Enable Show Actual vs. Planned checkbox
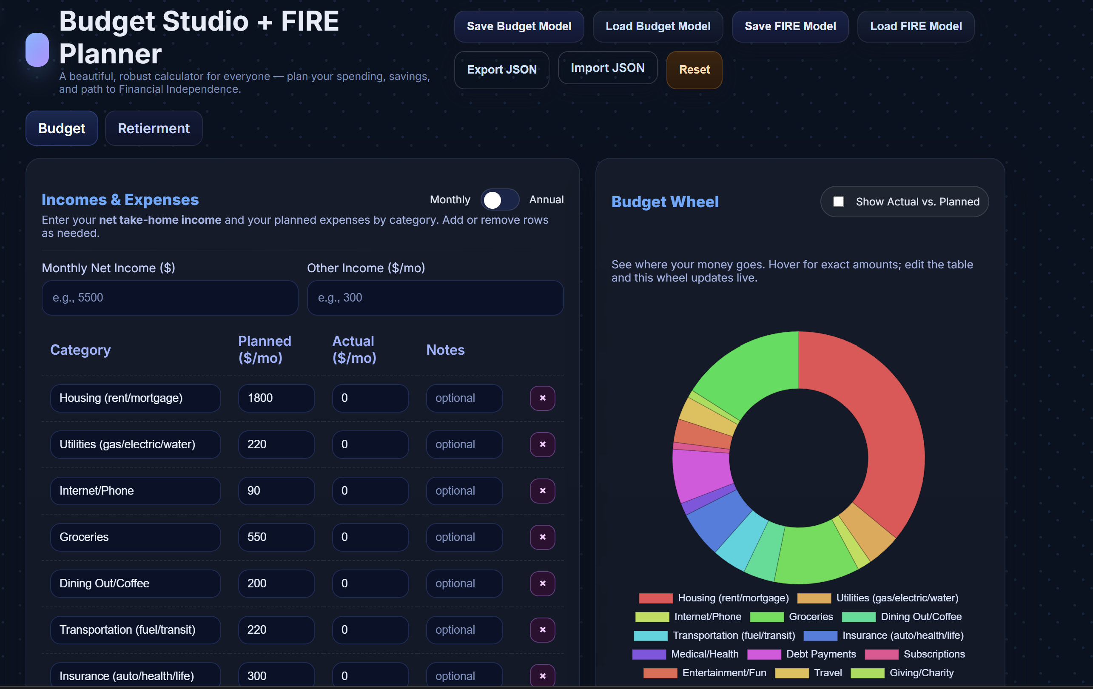1093x689 pixels. pyautogui.click(x=838, y=202)
